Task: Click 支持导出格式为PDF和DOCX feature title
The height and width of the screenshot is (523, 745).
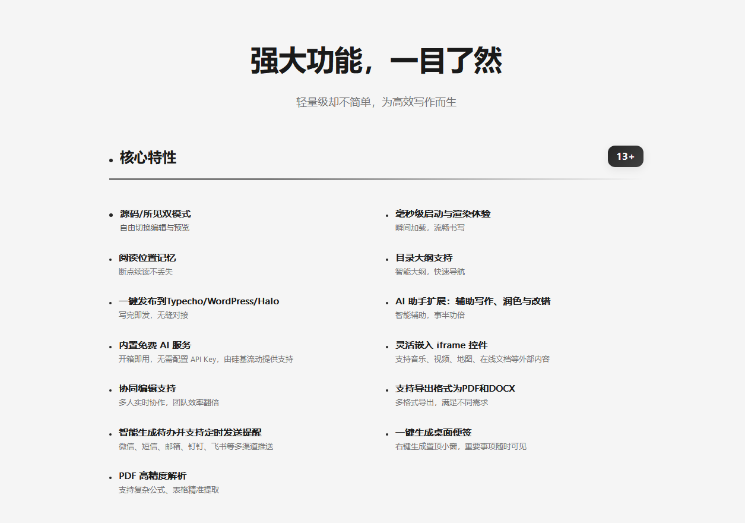Action: (455, 389)
